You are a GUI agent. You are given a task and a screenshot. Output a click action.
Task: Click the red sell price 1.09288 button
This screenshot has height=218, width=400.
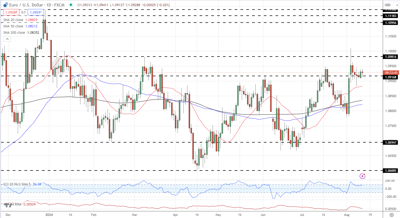[11, 12]
